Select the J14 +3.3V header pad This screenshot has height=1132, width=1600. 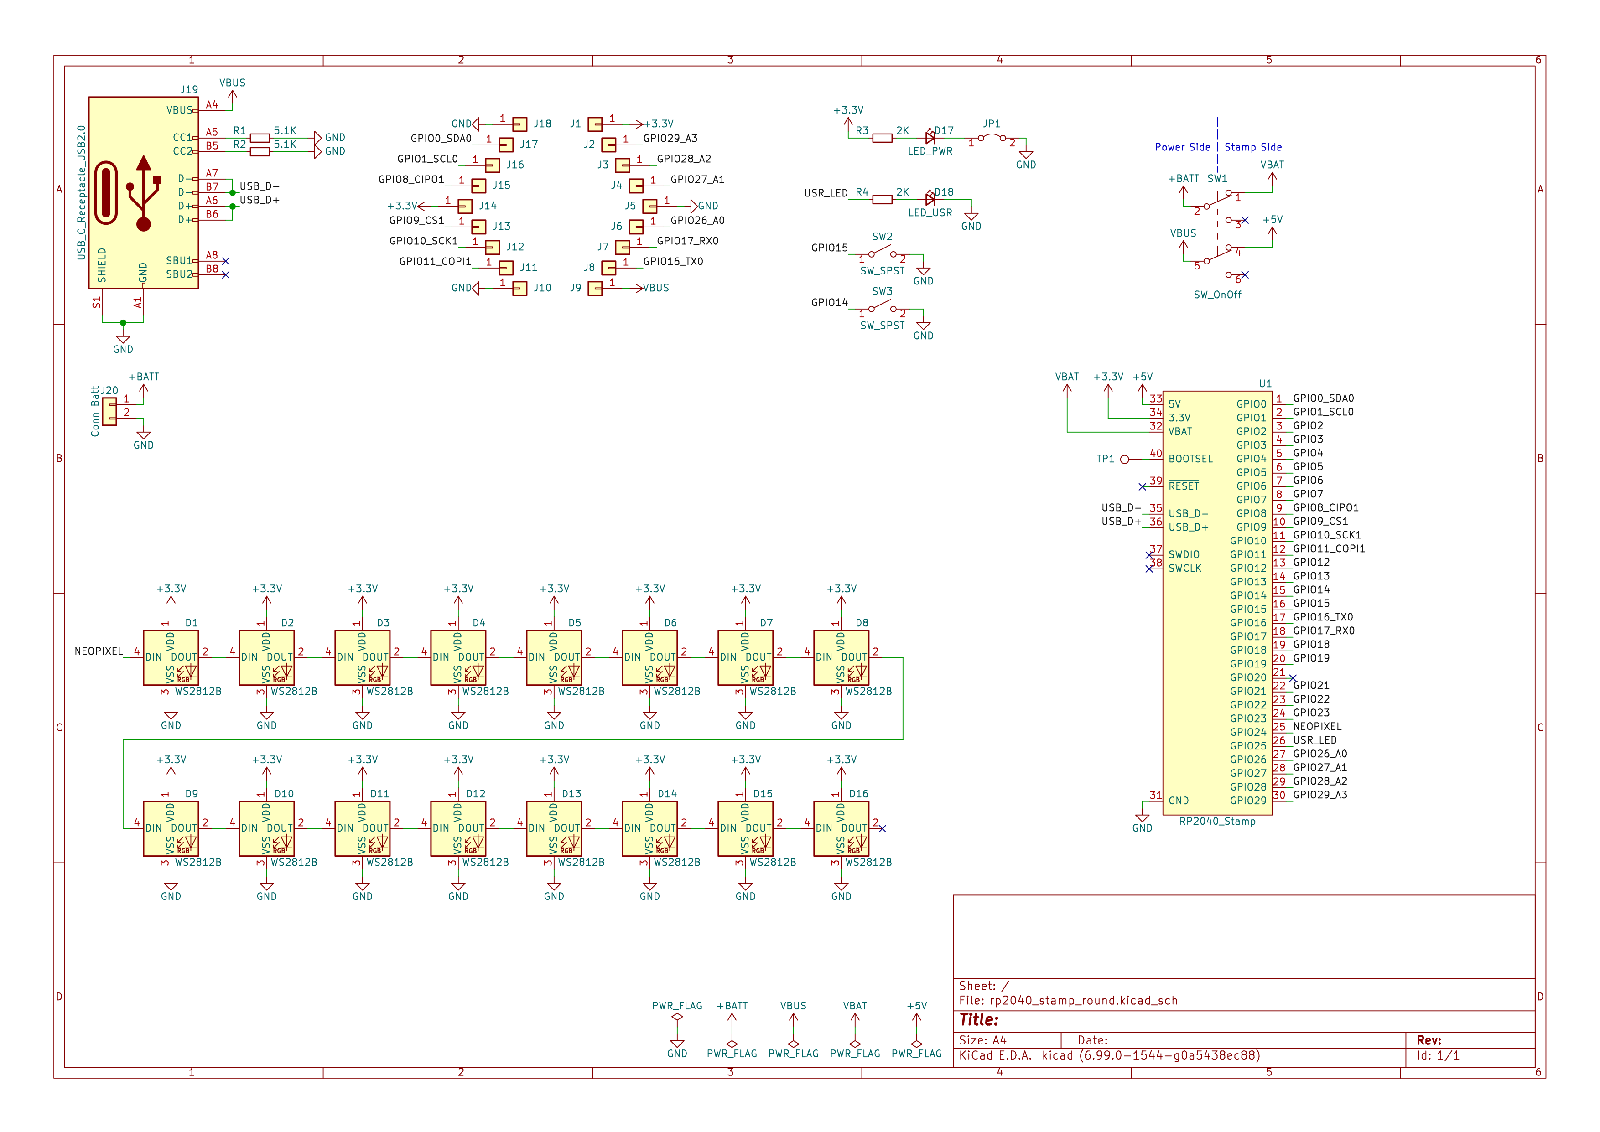(x=465, y=207)
